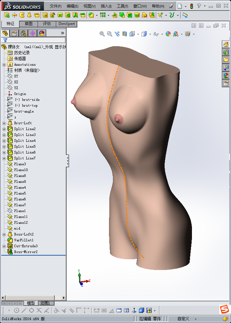Click the Rebuild traffic light icon
The width and height of the screenshot is (231, 323).
tap(192, 6)
